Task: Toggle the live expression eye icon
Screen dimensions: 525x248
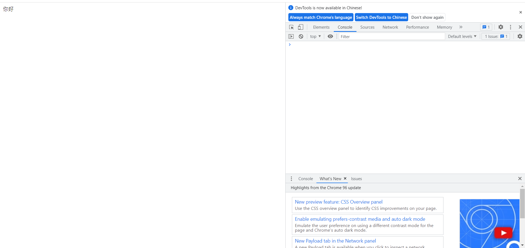Action: tap(330, 37)
